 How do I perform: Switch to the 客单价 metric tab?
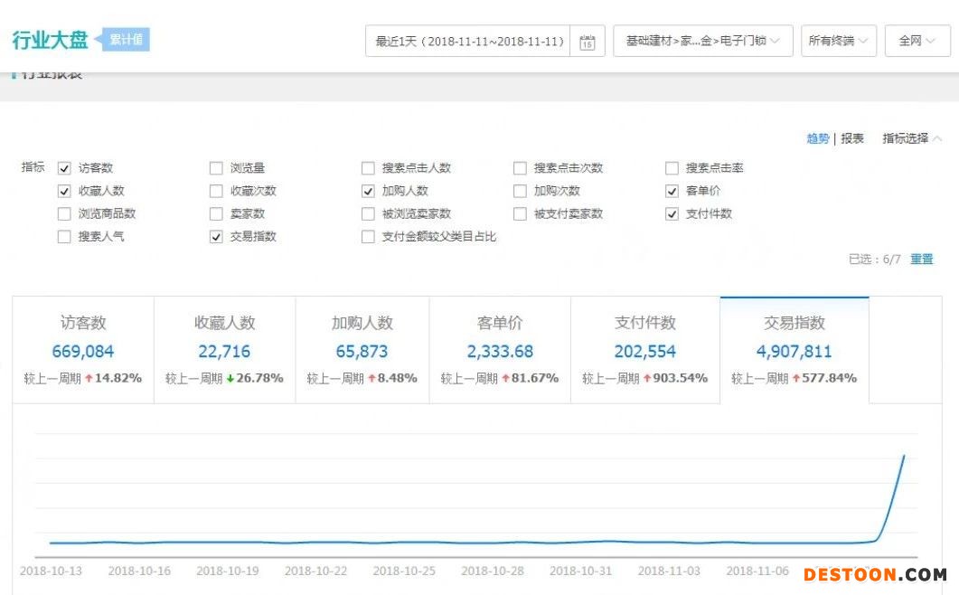[500, 350]
